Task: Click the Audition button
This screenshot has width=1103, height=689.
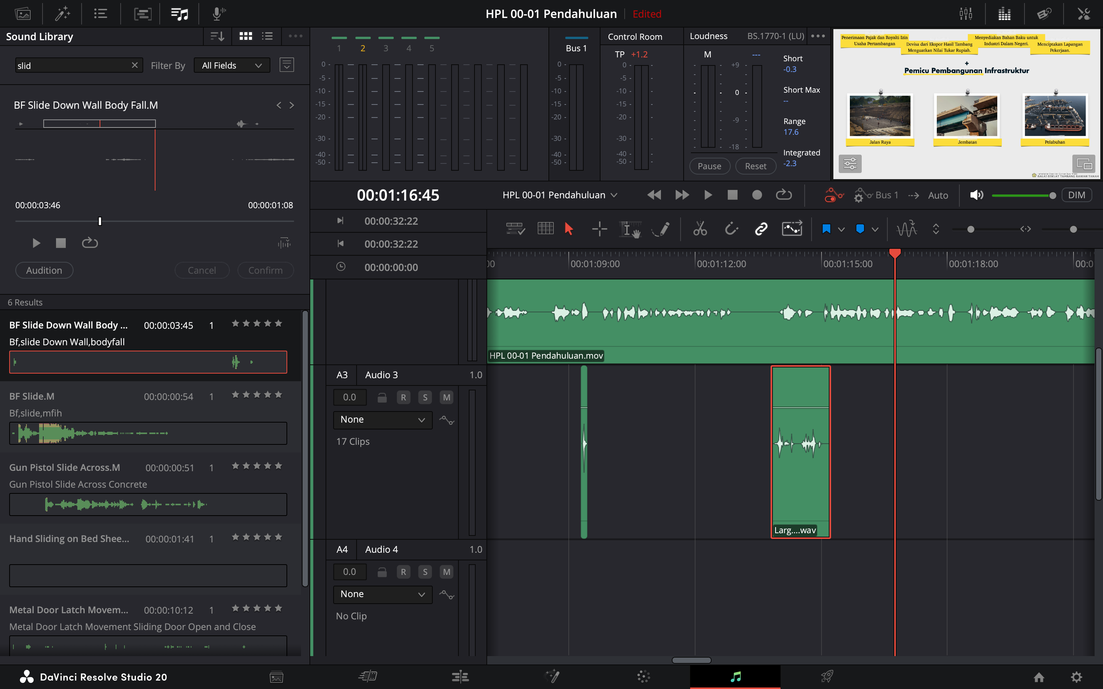Action: 44,270
